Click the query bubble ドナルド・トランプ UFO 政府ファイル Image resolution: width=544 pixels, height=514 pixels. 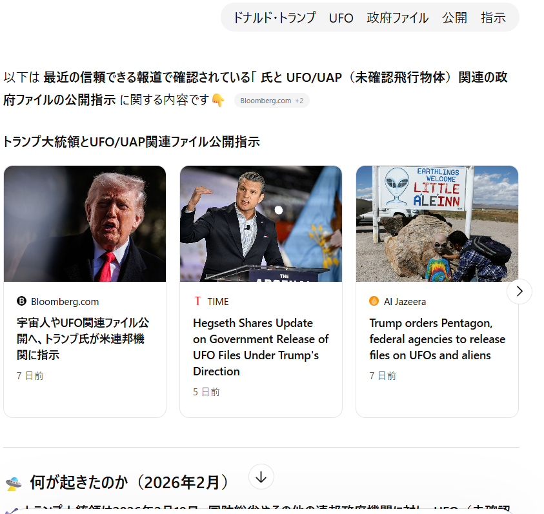370,17
